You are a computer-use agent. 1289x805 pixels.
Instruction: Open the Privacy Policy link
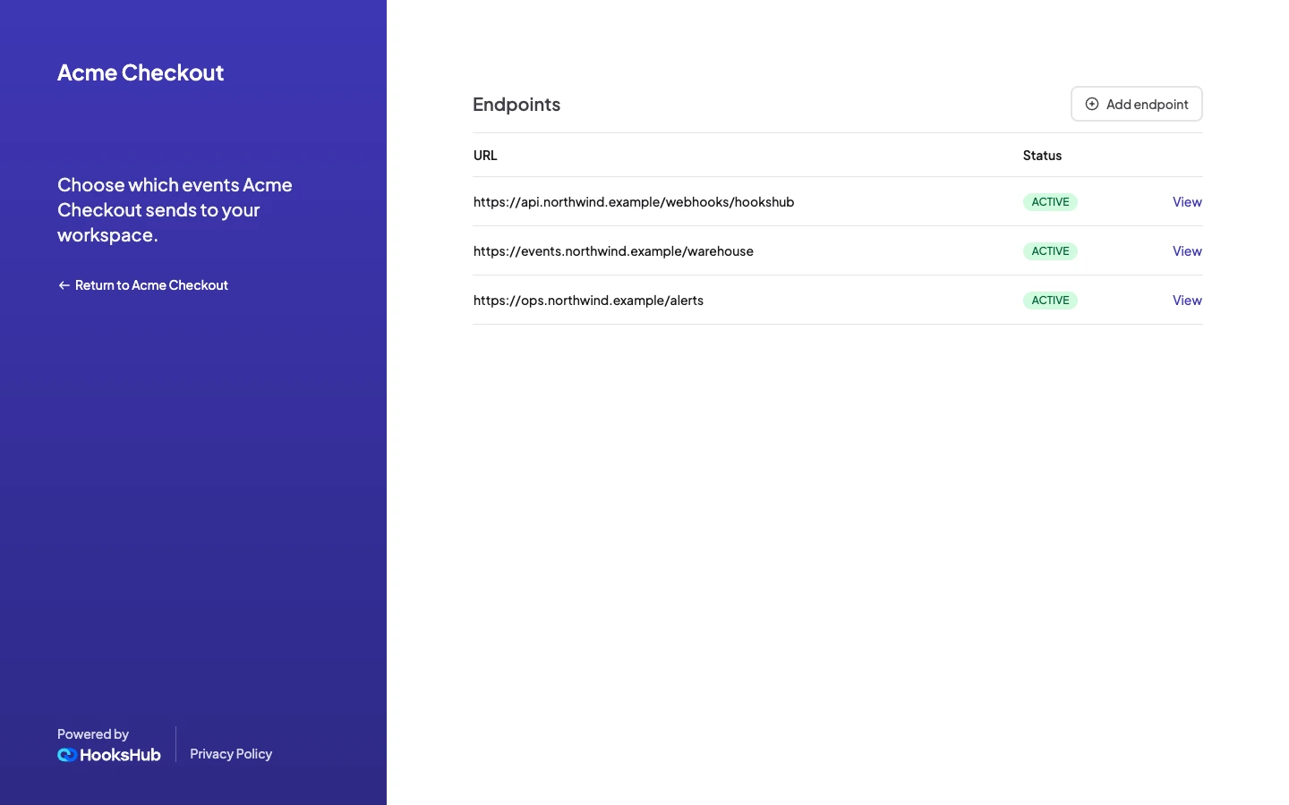(231, 754)
